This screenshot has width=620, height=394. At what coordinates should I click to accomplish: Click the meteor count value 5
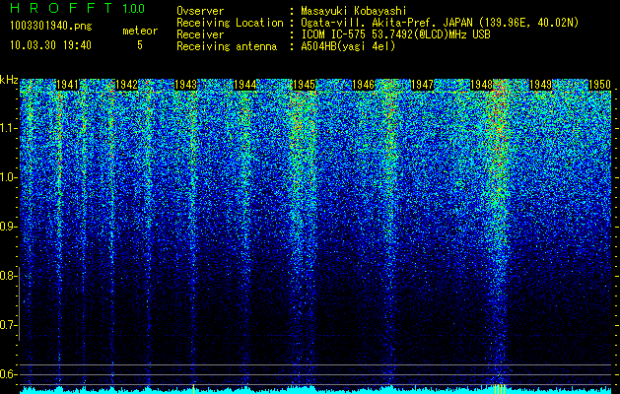140,45
